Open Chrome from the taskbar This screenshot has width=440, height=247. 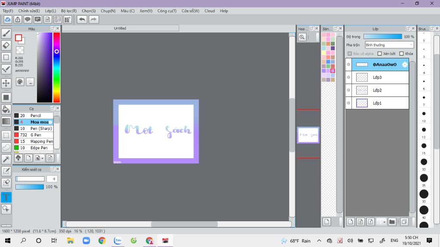tap(102, 240)
